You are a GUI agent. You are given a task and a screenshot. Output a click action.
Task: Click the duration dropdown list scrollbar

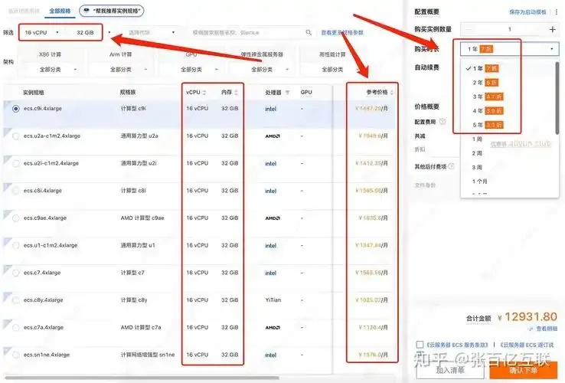[x=557, y=98]
